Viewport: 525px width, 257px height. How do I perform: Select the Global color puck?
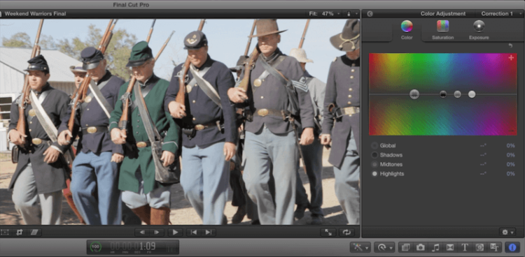point(414,94)
